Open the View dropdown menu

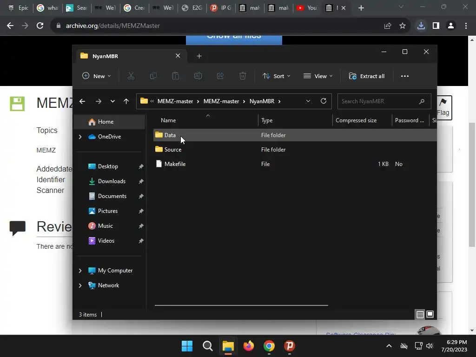pyautogui.click(x=318, y=76)
